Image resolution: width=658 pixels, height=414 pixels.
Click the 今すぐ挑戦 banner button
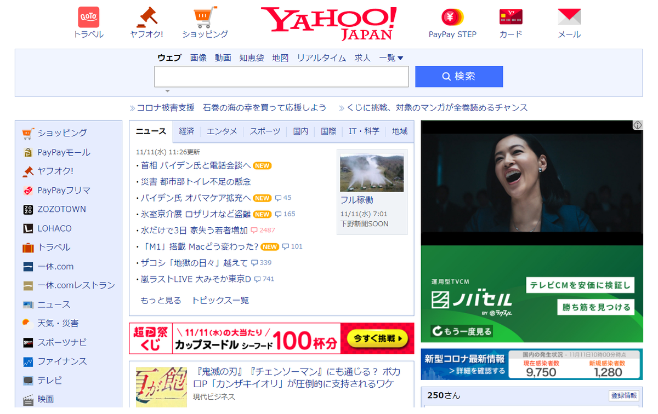(377, 339)
